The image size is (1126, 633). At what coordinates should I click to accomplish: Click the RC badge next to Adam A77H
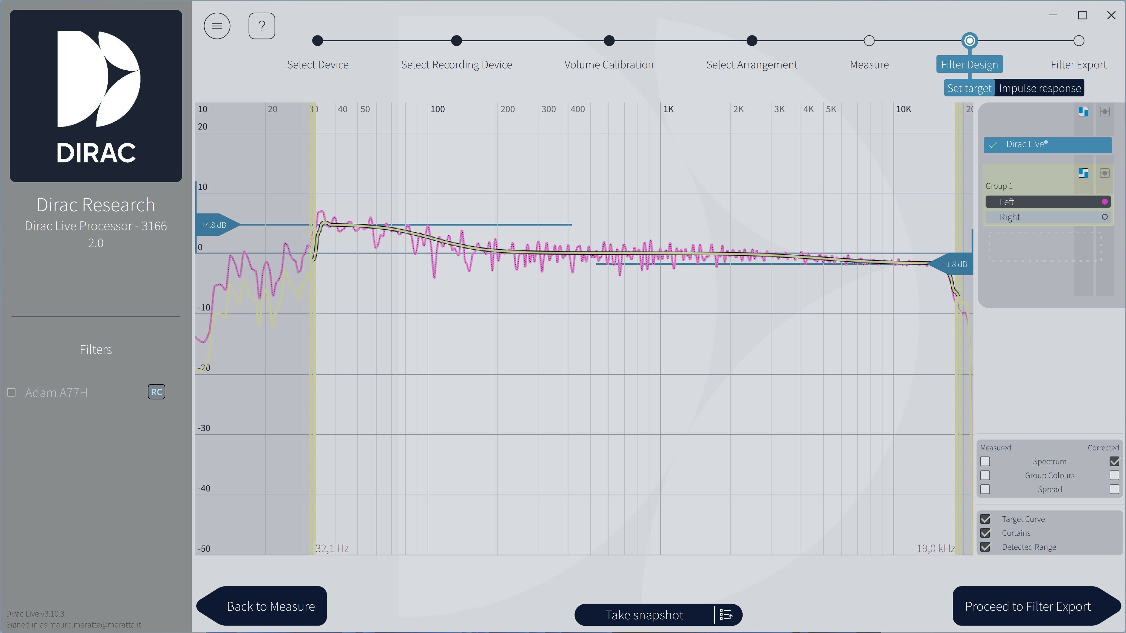157,392
